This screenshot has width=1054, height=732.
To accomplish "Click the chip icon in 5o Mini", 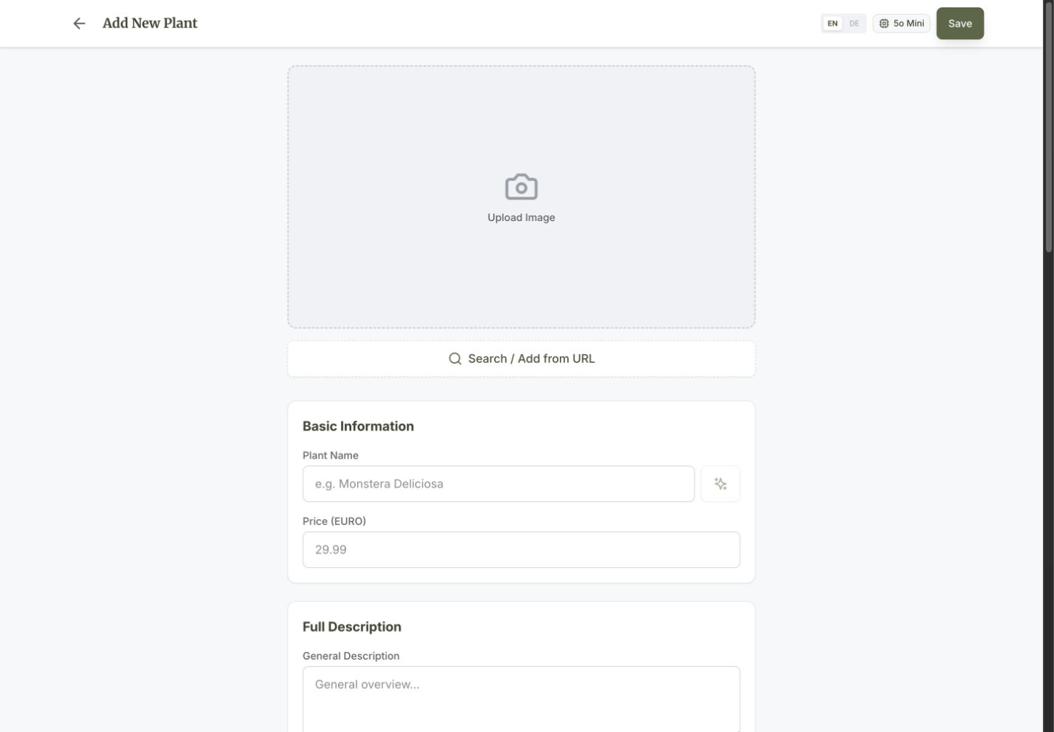I will tap(884, 24).
